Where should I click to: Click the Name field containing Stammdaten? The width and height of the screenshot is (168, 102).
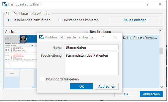pyautogui.click(x=91, y=47)
